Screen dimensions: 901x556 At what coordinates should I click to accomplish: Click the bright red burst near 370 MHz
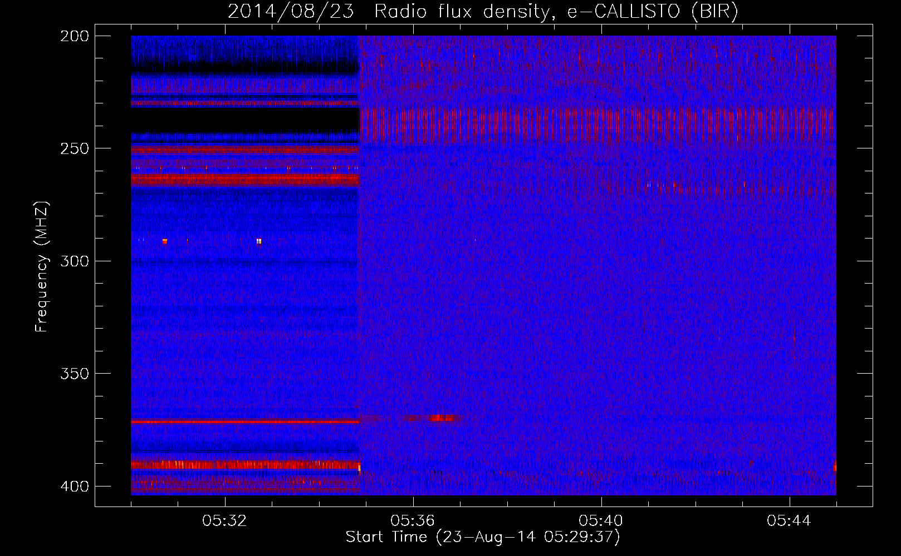[441, 418]
